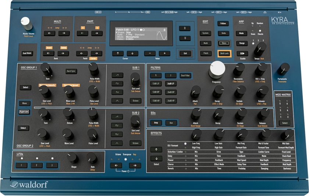Click the Master Volume knob
The width and height of the screenshot is (309, 196).
(x=26, y=23)
